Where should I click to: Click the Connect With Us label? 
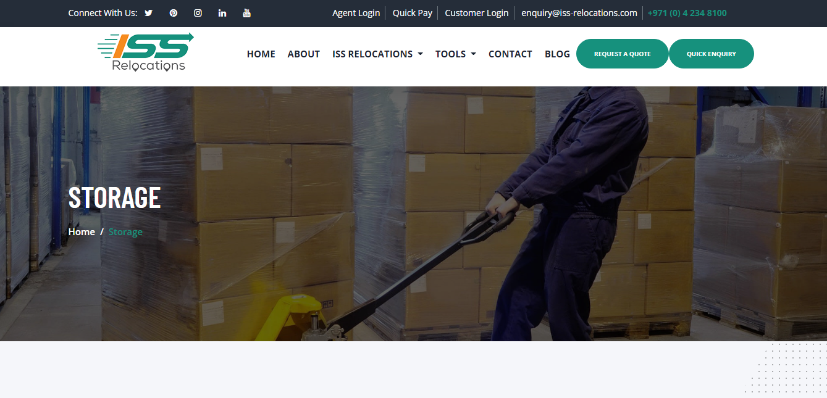[x=103, y=13]
